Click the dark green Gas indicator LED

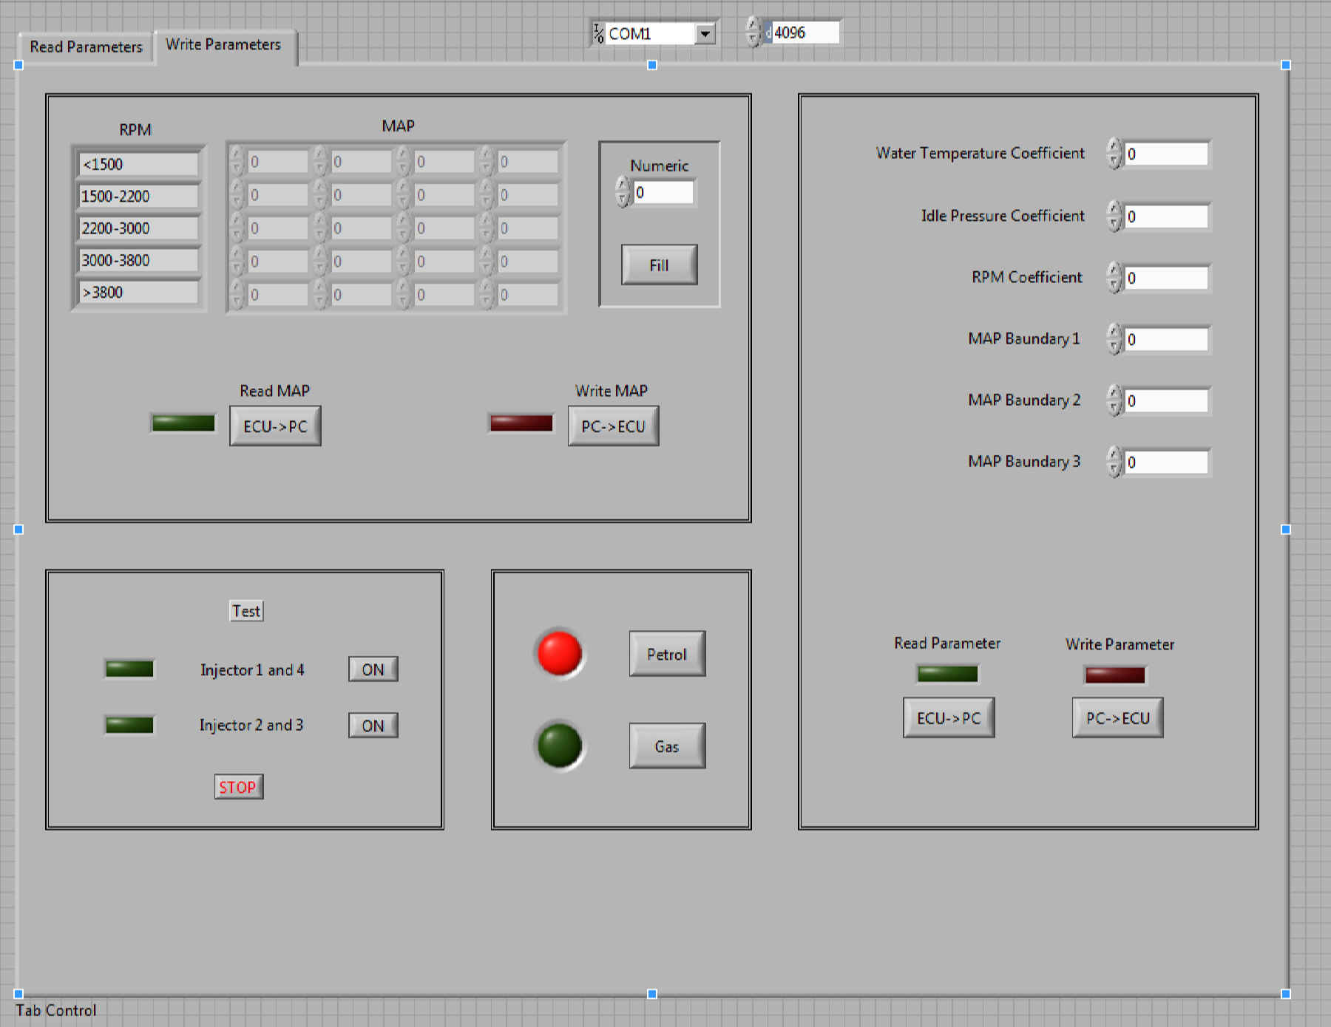pyautogui.click(x=560, y=745)
